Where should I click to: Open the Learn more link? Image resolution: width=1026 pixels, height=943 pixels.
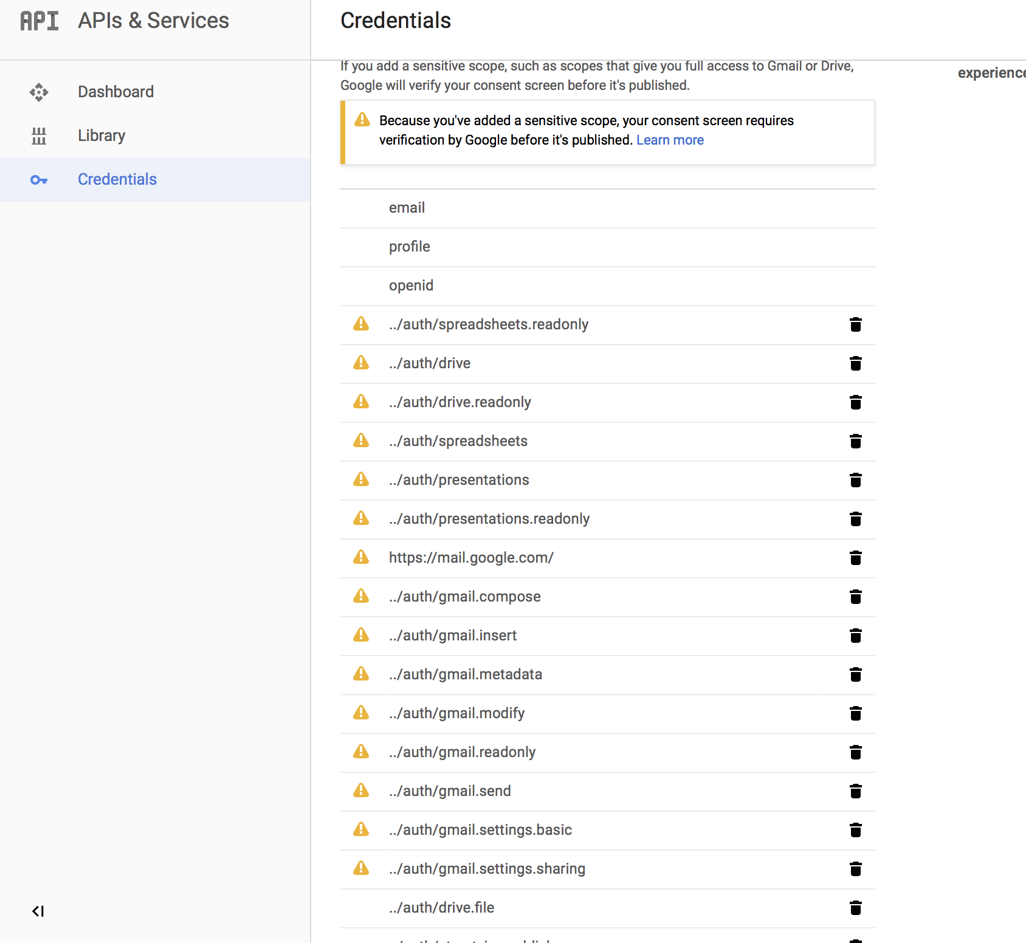670,140
